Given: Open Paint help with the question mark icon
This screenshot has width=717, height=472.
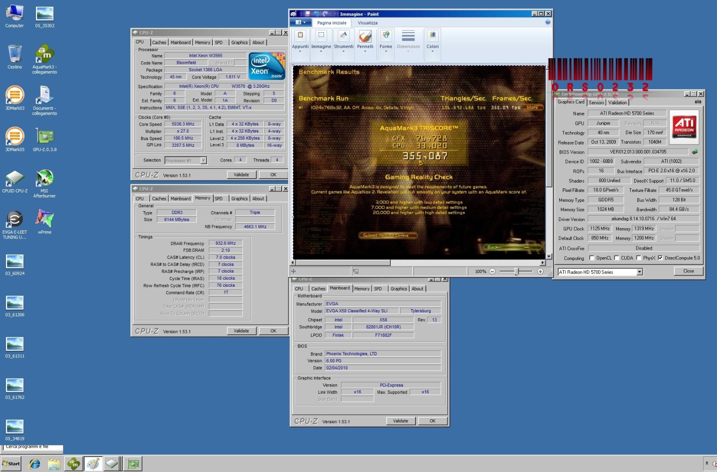Looking at the screenshot, I should tap(548, 22).
